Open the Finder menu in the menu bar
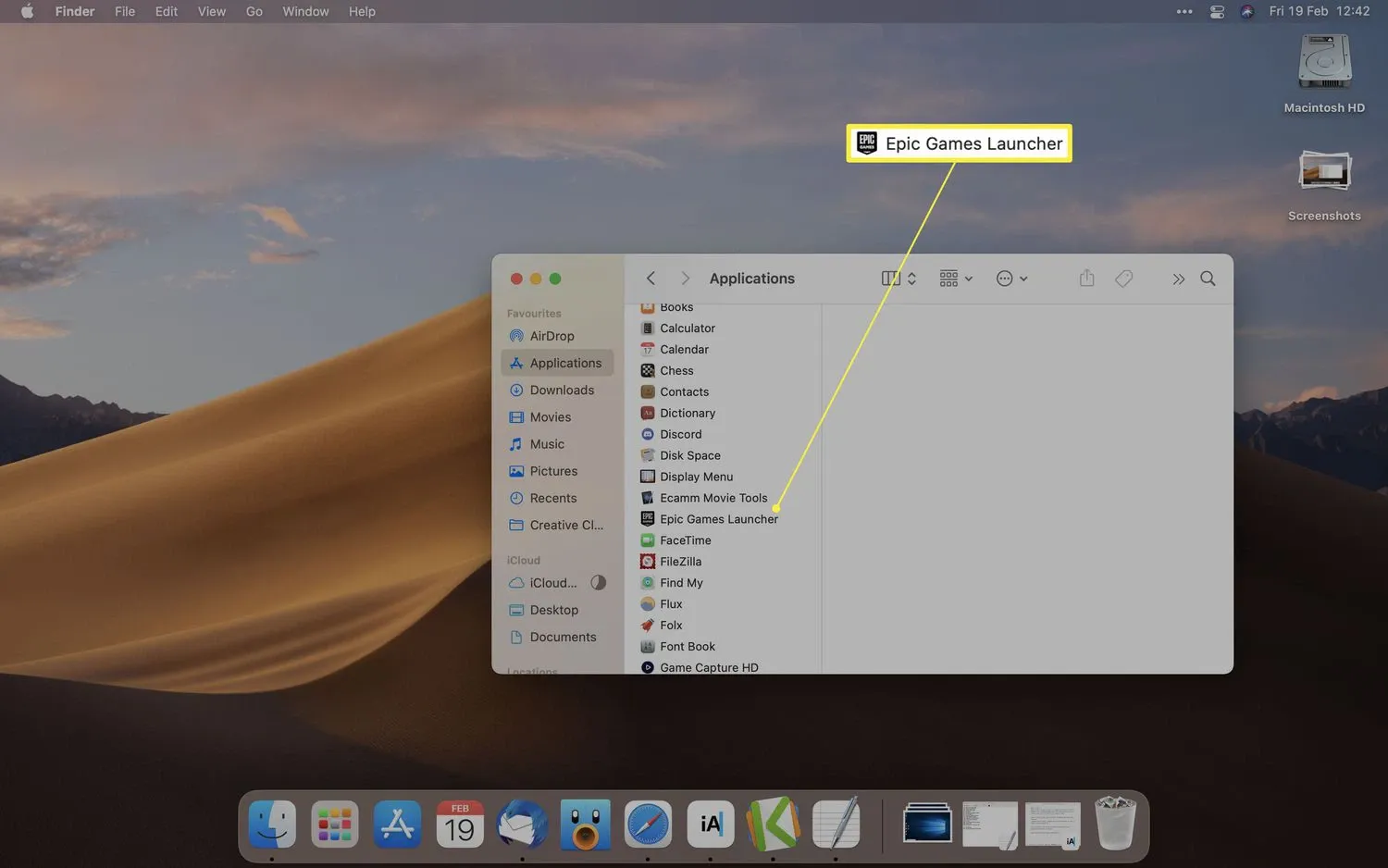The height and width of the screenshot is (868, 1388). tap(75, 11)
